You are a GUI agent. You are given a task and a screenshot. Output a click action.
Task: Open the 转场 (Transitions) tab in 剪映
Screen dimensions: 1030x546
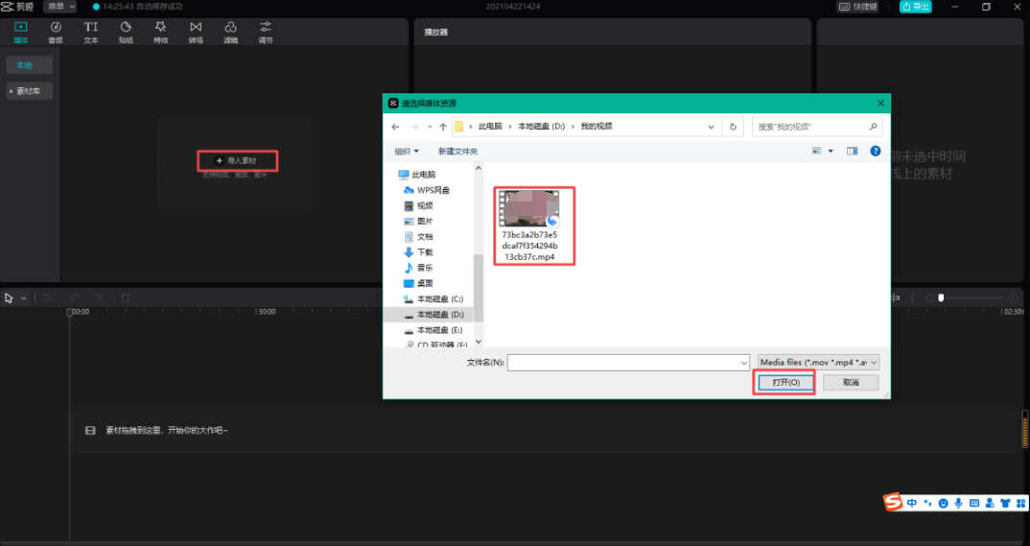pyautogui.click(x=196, y=33)
